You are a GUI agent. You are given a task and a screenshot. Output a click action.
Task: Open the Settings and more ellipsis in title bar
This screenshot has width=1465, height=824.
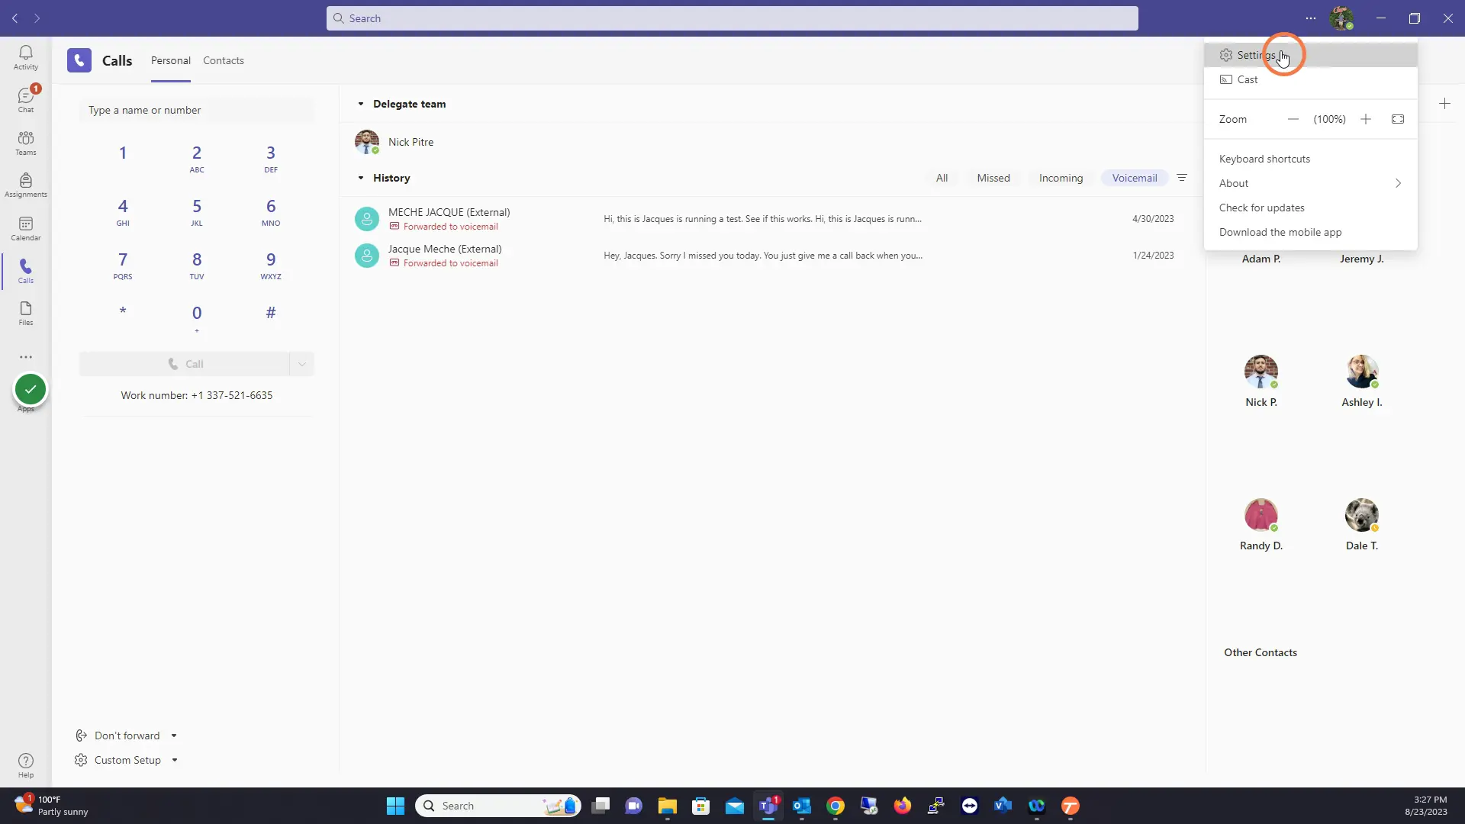coord(1311,18)
